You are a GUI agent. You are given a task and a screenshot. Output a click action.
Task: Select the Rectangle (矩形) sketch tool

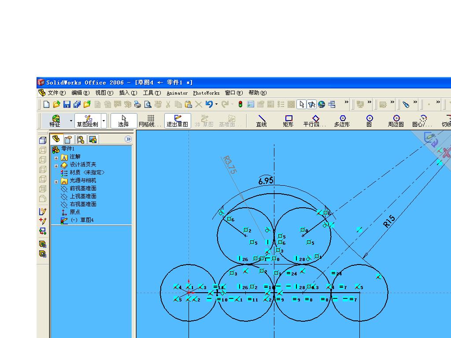[x=288, y=121]
